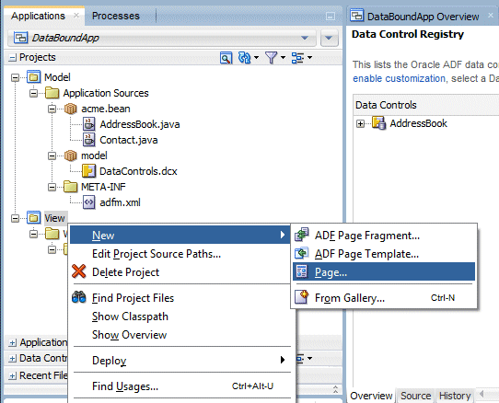Click the filter funnel toolbar icon
This screenshot has height=403, width=499.
coord(271,58)
